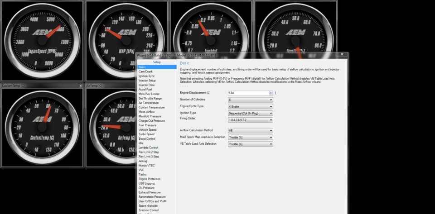Open the Firing Order dropdown
The image size is (435, 214).
251,120
